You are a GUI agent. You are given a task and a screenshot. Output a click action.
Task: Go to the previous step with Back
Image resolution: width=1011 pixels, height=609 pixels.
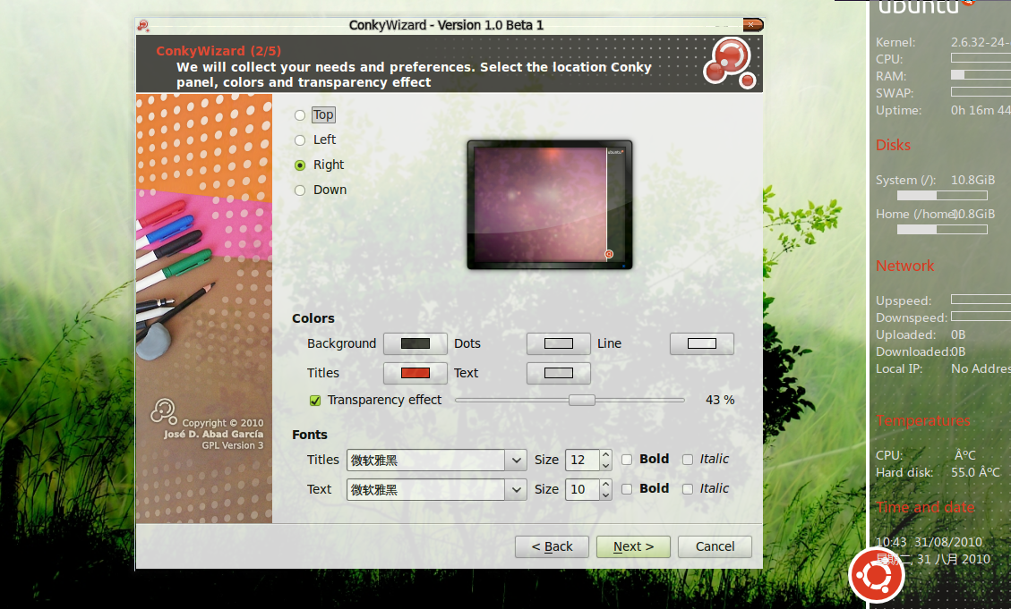(x=552, y=546)
